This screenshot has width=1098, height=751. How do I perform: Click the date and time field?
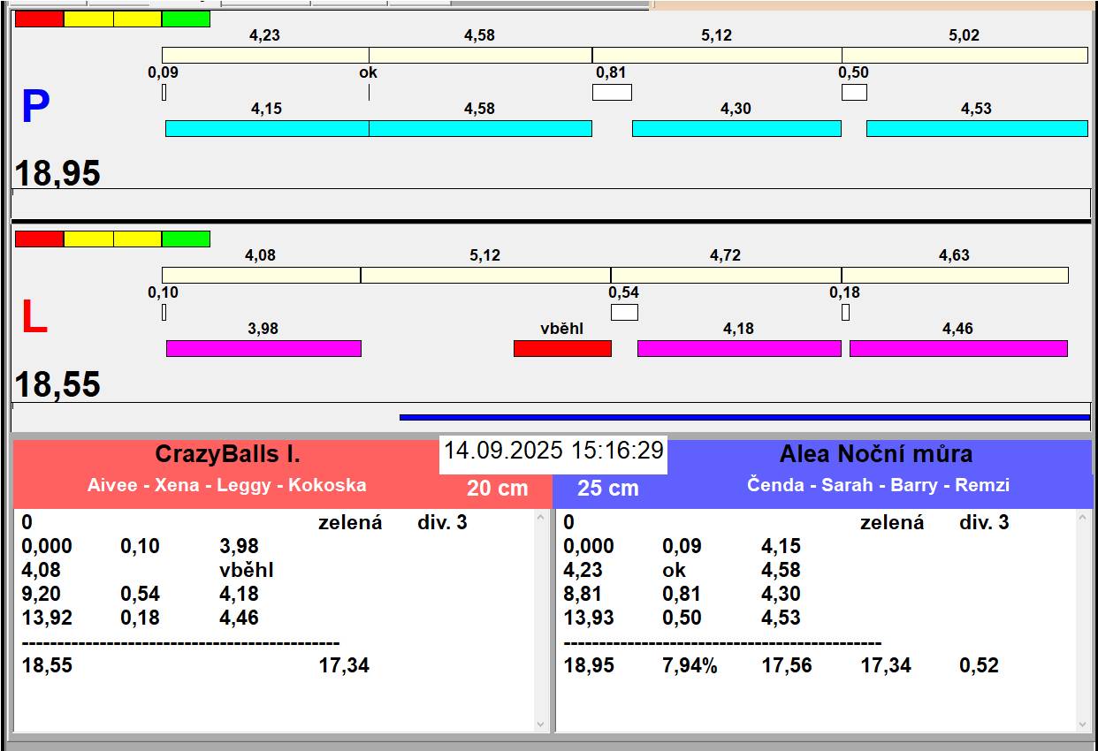pyautogui.click(x=553, y=451)
